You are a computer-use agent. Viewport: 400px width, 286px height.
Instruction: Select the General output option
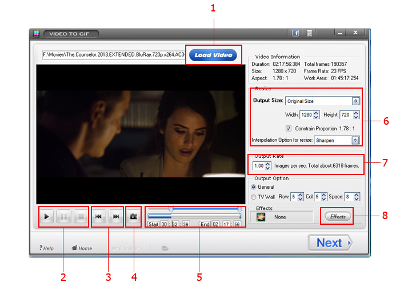pyautogui.click(x=254, y=186)
